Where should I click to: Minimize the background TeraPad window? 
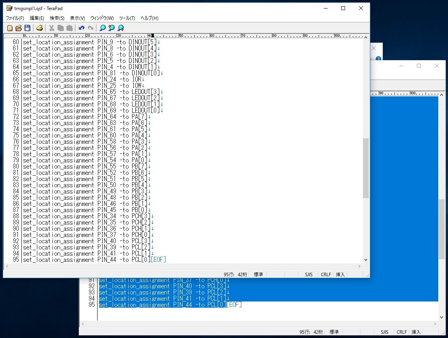(401, 66)
